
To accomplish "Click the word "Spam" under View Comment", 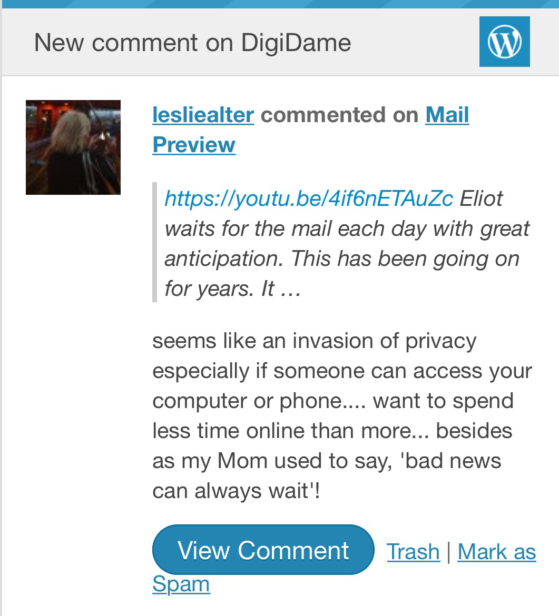I will 181,584.
